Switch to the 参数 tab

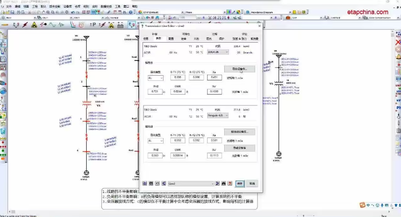point(159,38)
